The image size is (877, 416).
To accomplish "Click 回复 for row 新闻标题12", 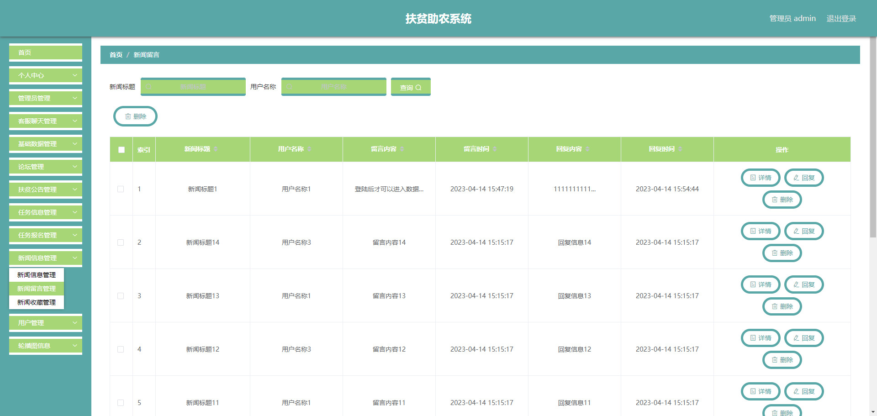I will [x=804, y=338].
